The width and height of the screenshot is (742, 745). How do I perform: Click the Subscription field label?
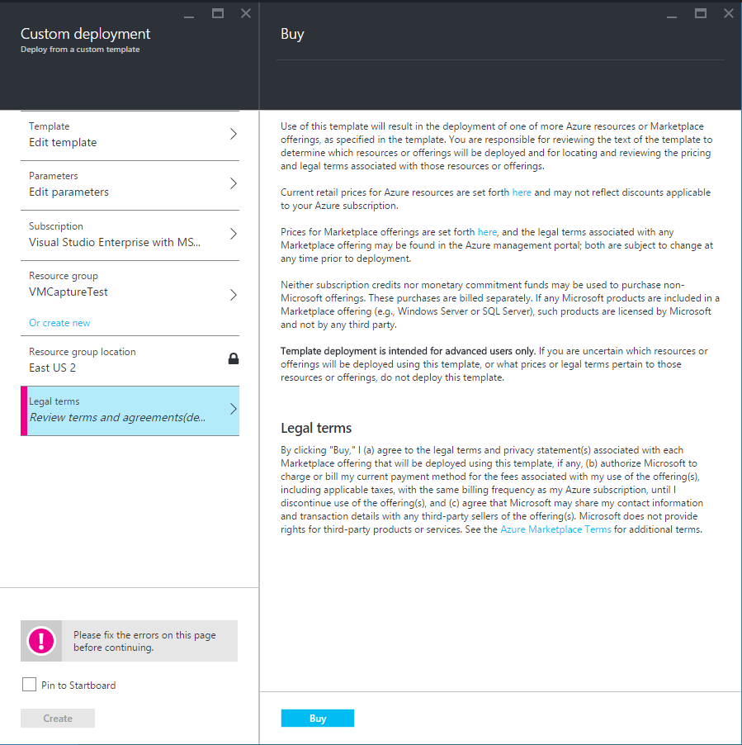56,226
